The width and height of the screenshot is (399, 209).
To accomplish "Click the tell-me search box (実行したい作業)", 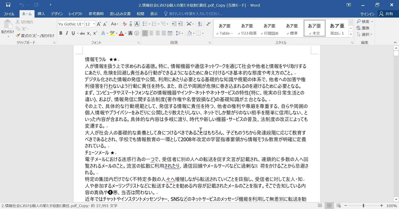I will point(193,14).
